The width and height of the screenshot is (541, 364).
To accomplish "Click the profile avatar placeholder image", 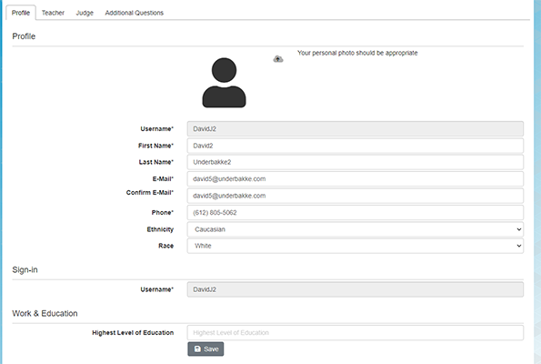I will pos(224,83).
